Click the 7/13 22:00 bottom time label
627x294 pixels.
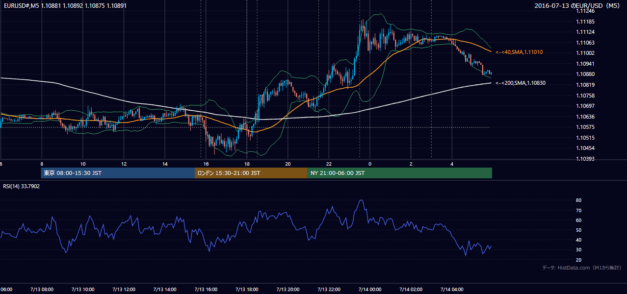[x=329, y=289]
